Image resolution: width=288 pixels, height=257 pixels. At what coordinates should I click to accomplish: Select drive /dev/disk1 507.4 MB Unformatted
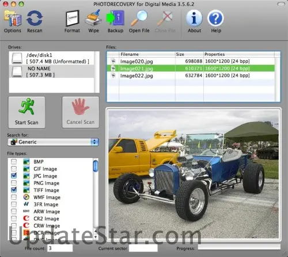(51, 58)
